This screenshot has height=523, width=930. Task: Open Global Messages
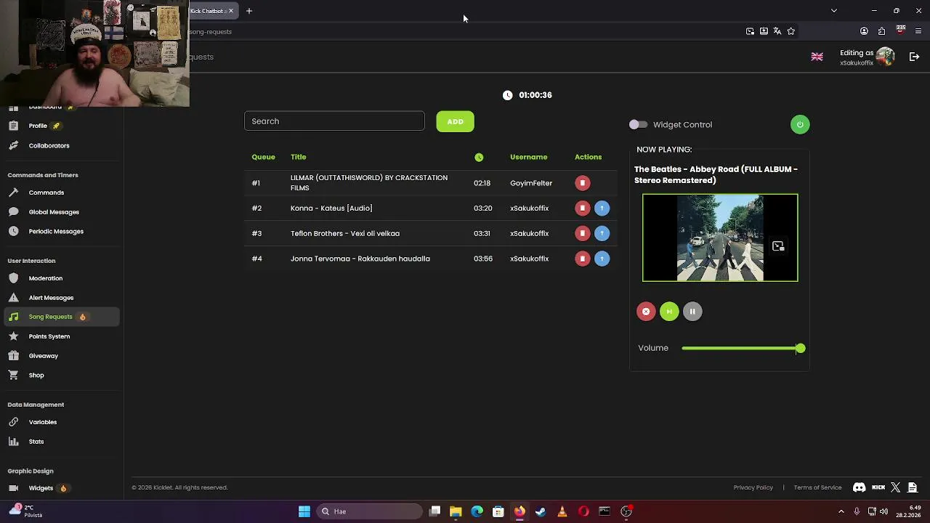[x=54, y=212]
